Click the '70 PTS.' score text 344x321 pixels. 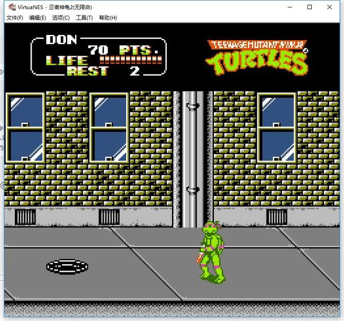point(123,50)
